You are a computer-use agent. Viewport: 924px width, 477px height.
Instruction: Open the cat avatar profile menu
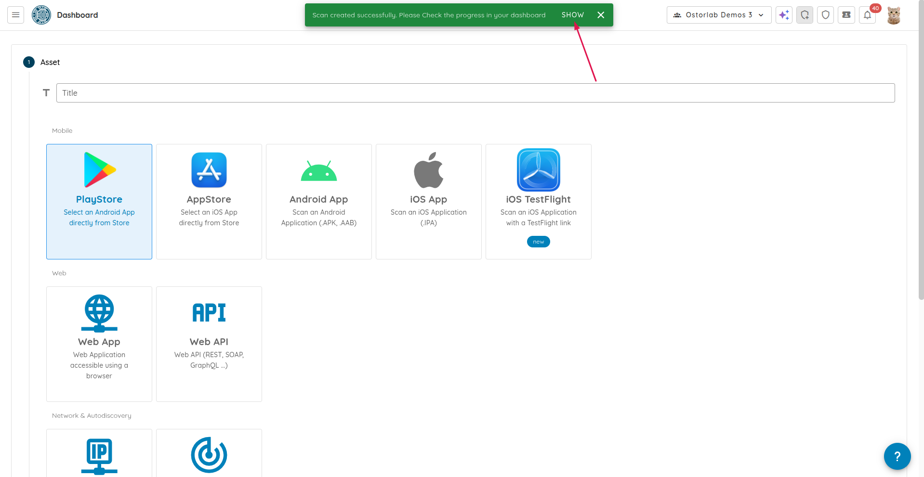(894, 15)
